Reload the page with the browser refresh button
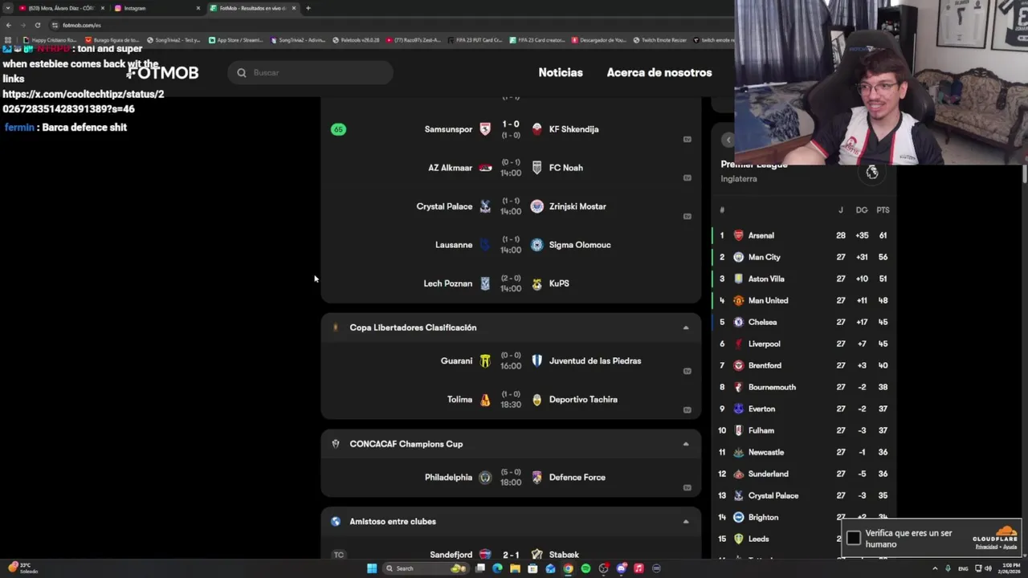Viewport: 1028px width, 578px height. pyautogui.click(x=37, y=25)
